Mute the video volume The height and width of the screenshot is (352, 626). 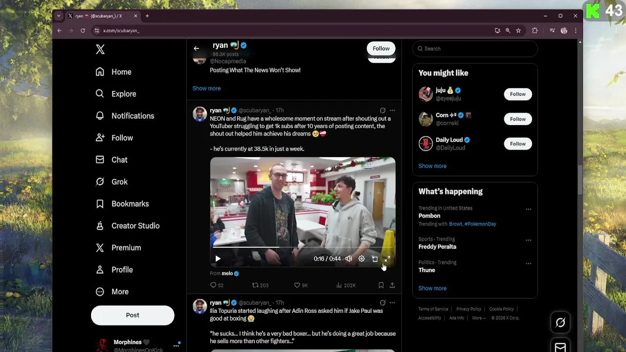click(x=349, y=259)
